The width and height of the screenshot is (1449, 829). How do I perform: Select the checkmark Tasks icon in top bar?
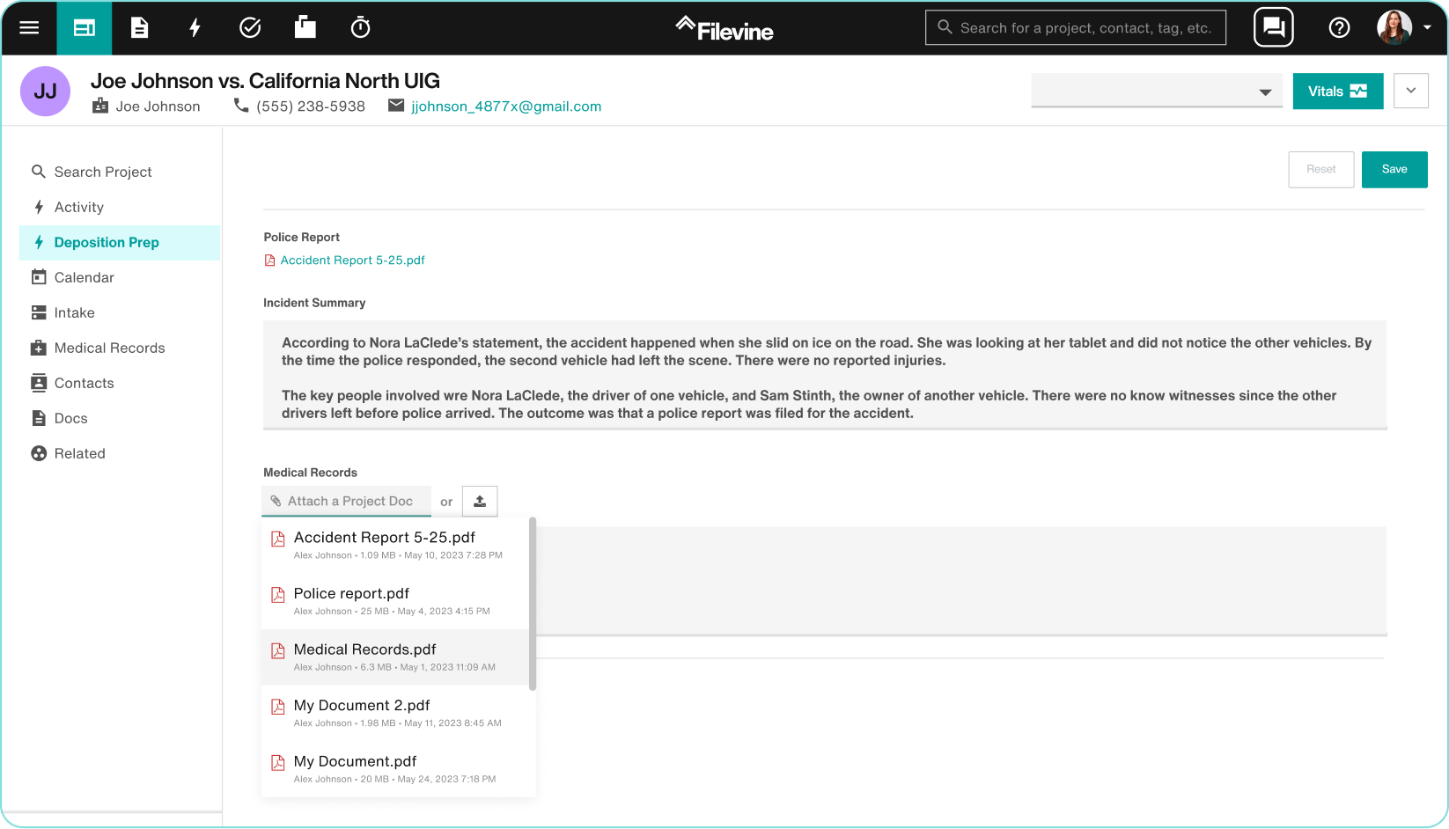point(250,27)
